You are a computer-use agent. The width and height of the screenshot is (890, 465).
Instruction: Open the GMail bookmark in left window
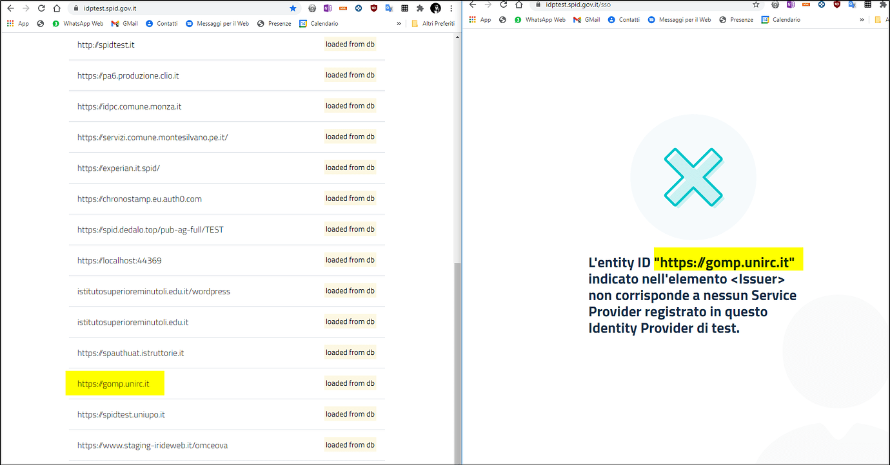[x=124, y=24]
